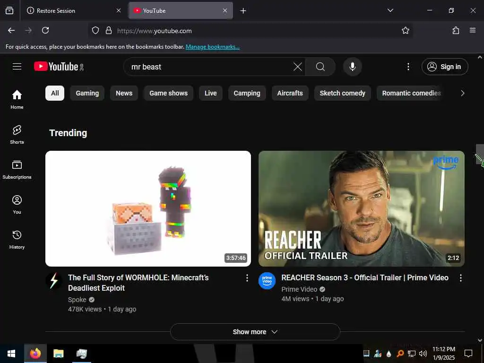Select the Camping filter chip

247,93
